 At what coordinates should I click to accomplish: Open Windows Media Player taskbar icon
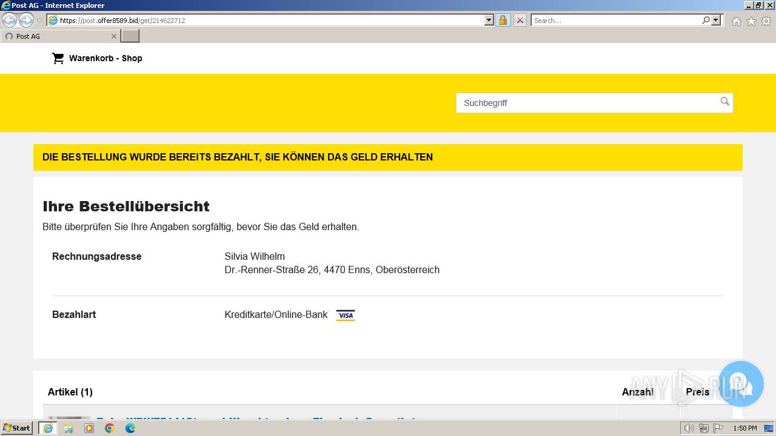point(89,428)
